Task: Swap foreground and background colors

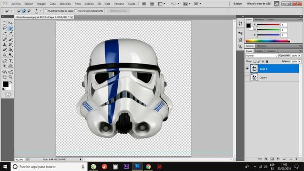Action: pos(10,82)
